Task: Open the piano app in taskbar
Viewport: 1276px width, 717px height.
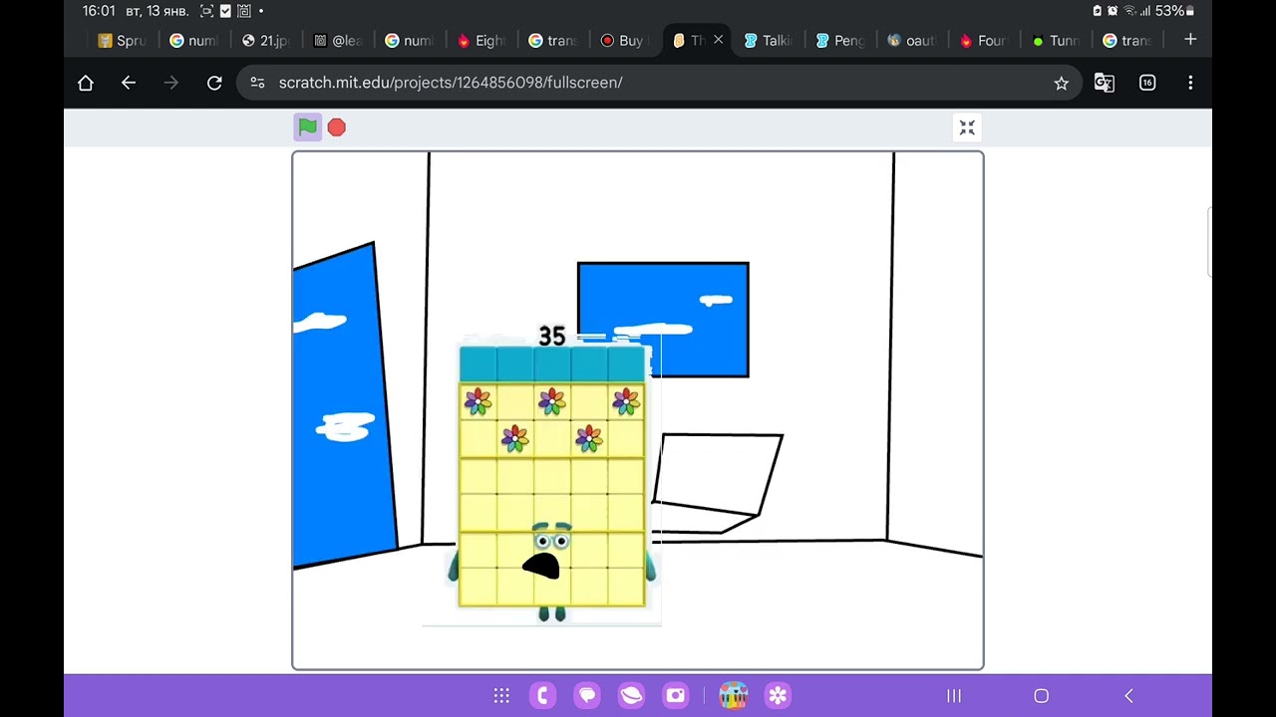Action: click(733, 696)
